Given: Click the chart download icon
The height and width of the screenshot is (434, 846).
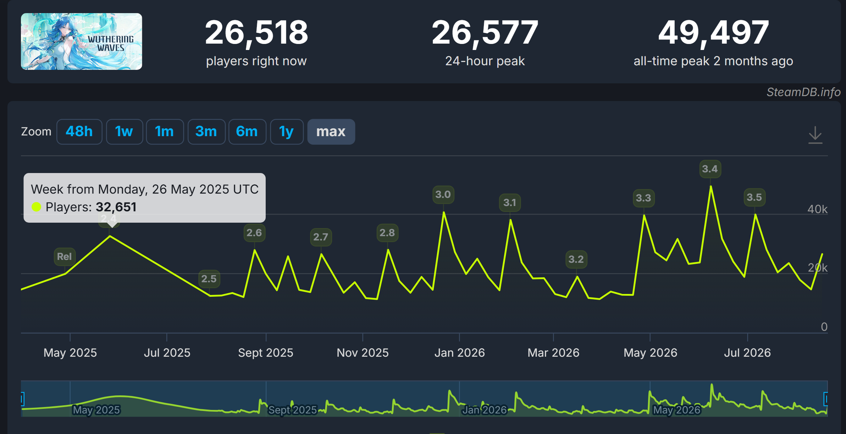Looking at the screenshot, I should (815, 135).
